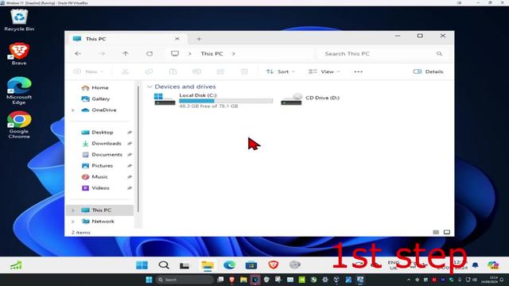Collapse the Devices and drives group
This screenshot has width=509, height=286.
click(150, 87)
